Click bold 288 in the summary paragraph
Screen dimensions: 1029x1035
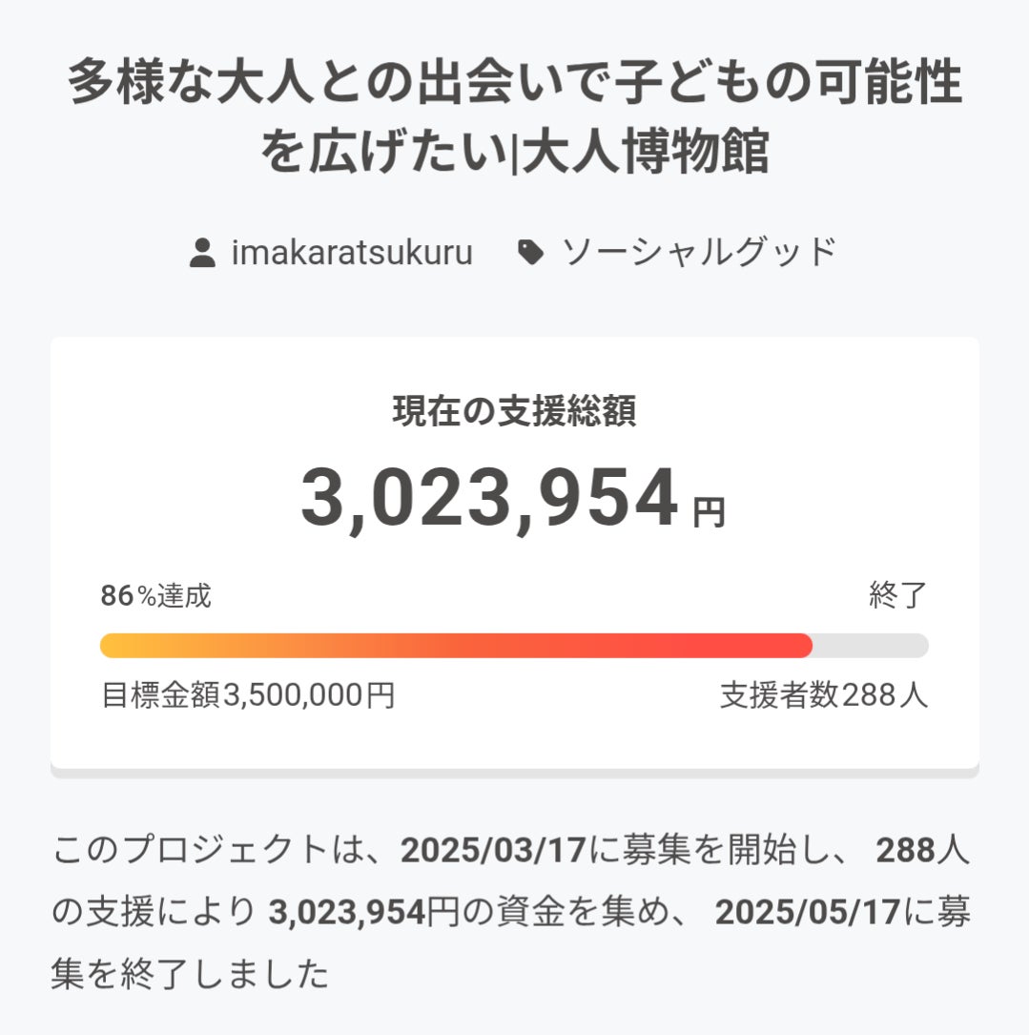pos(906,850)
